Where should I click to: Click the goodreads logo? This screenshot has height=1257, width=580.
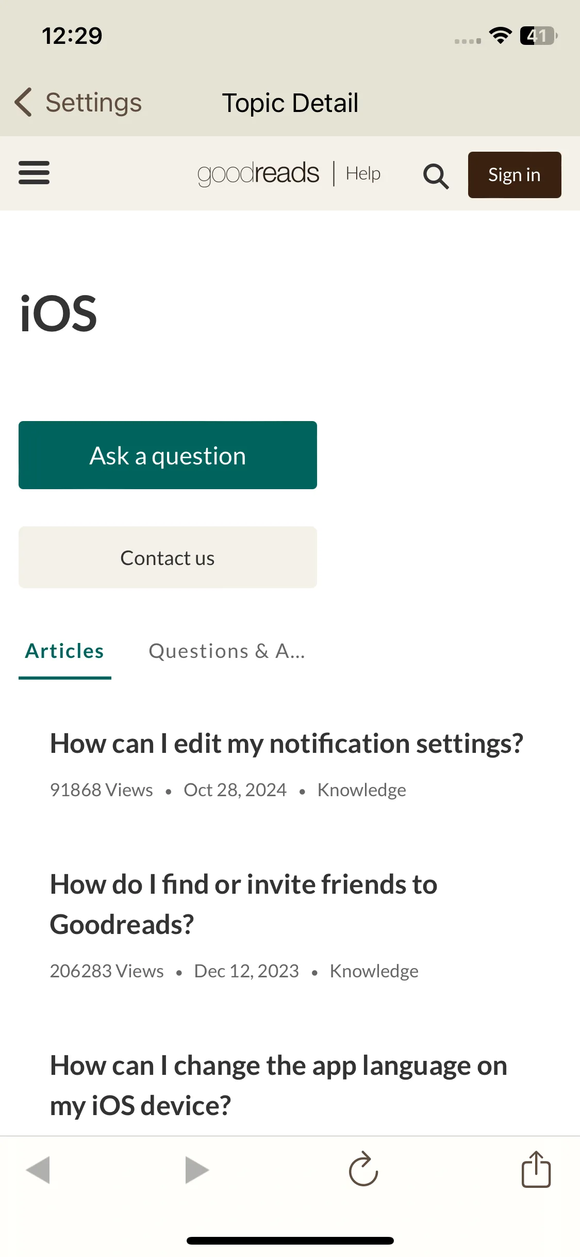point(258,173)
